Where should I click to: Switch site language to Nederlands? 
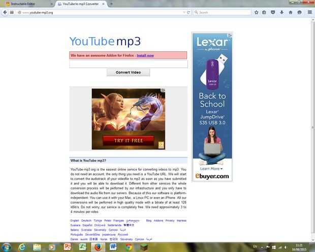click(114, 225)
